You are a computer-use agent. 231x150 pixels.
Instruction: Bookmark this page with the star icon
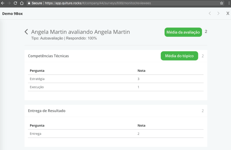(x=222, y=3)
